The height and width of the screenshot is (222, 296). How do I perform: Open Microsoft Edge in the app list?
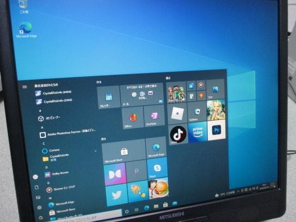(x=61, y=203)
